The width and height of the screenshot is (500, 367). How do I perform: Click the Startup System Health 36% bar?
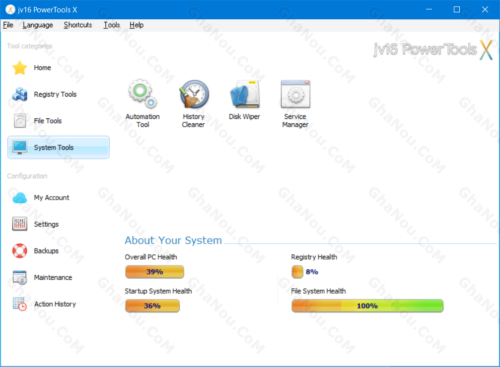click(x=152, y=306)
